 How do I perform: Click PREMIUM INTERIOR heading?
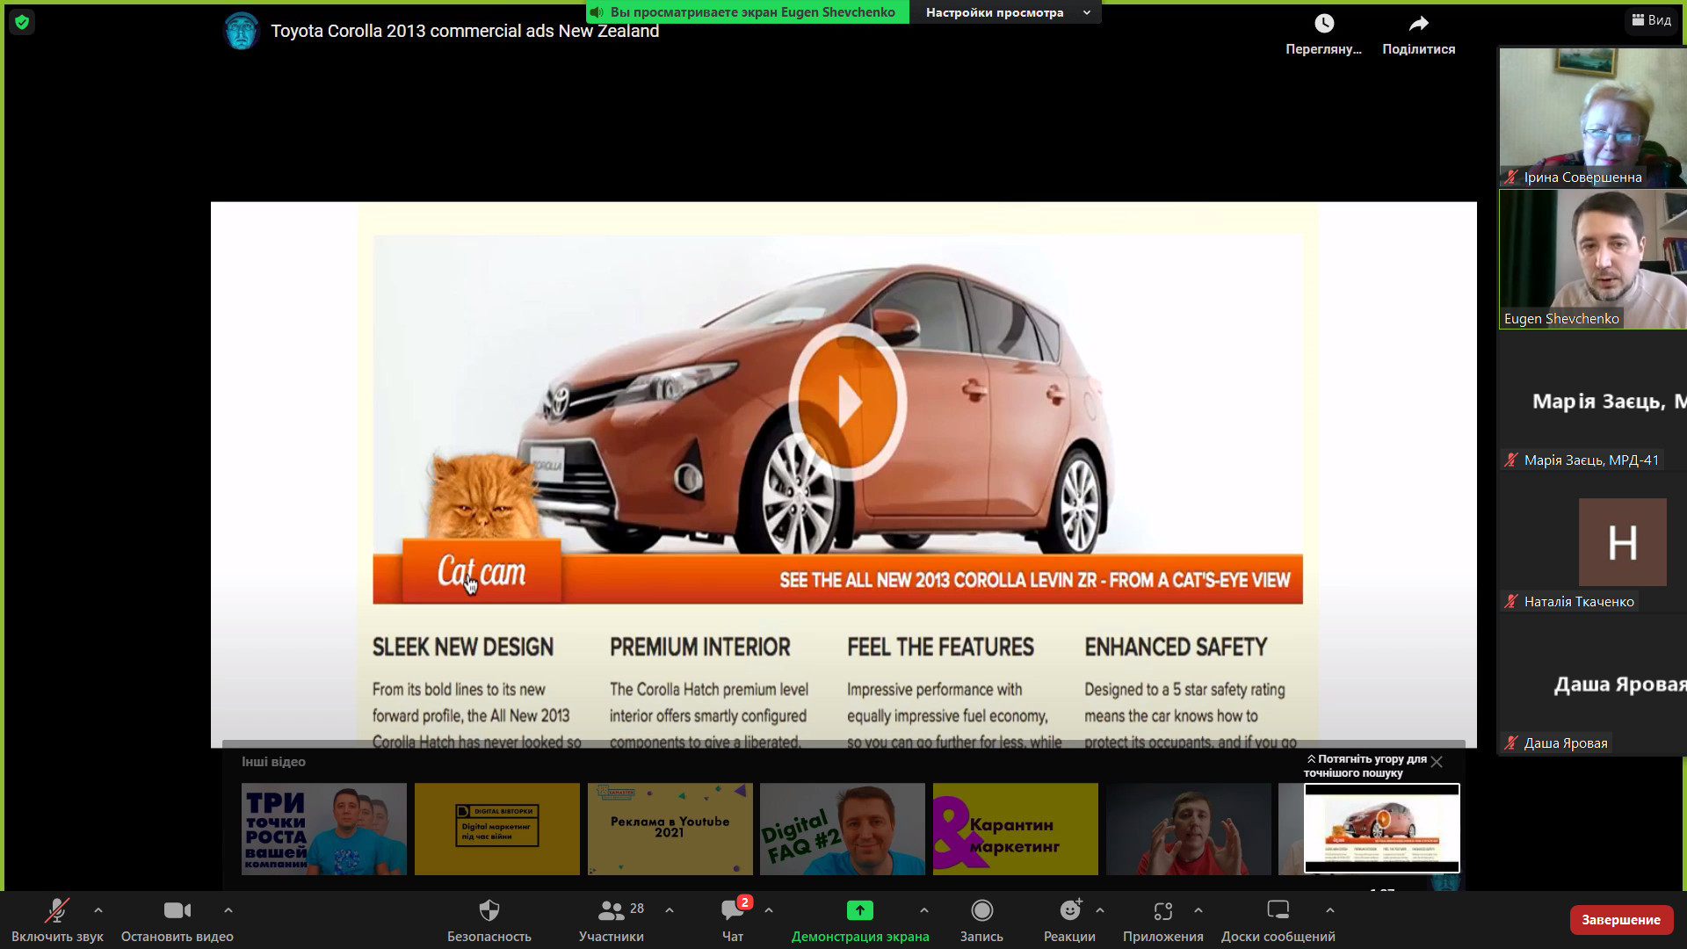700,648
